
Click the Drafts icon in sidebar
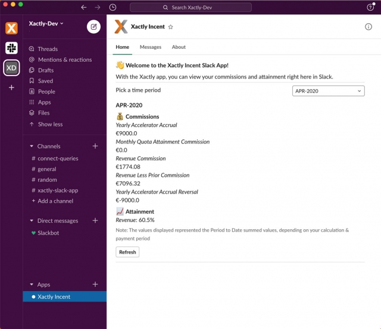coord(32,70)
